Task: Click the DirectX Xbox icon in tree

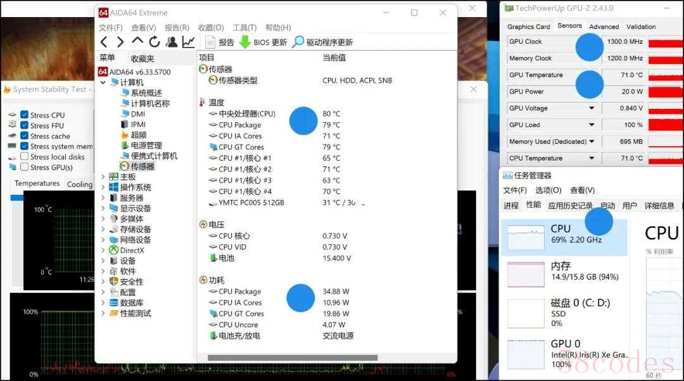Action: pos(114,250)
